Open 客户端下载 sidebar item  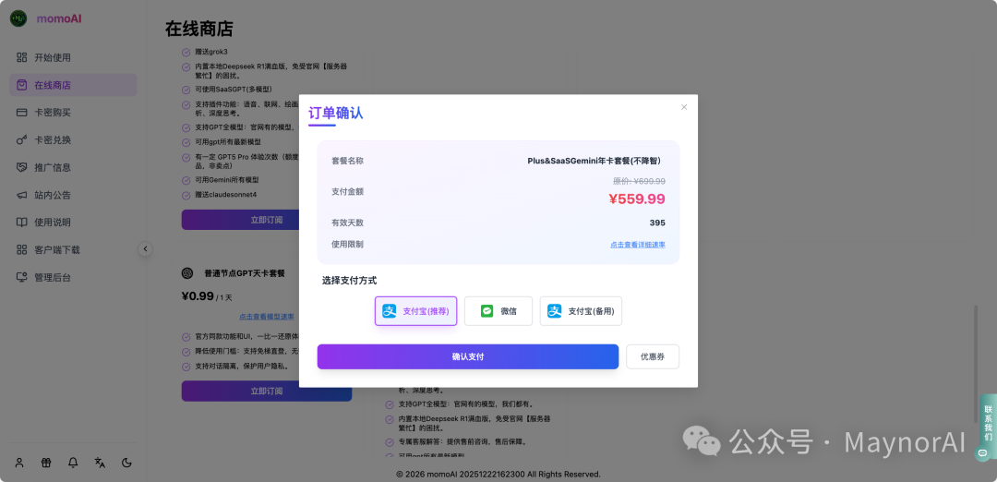73,250
